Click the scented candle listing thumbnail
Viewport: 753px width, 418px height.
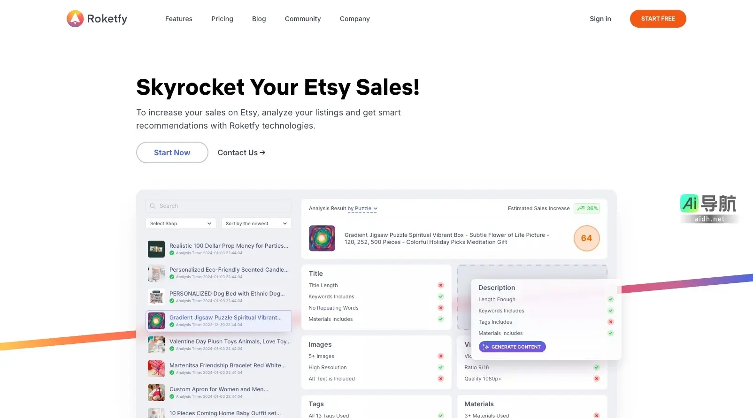[x=156, y=273]
